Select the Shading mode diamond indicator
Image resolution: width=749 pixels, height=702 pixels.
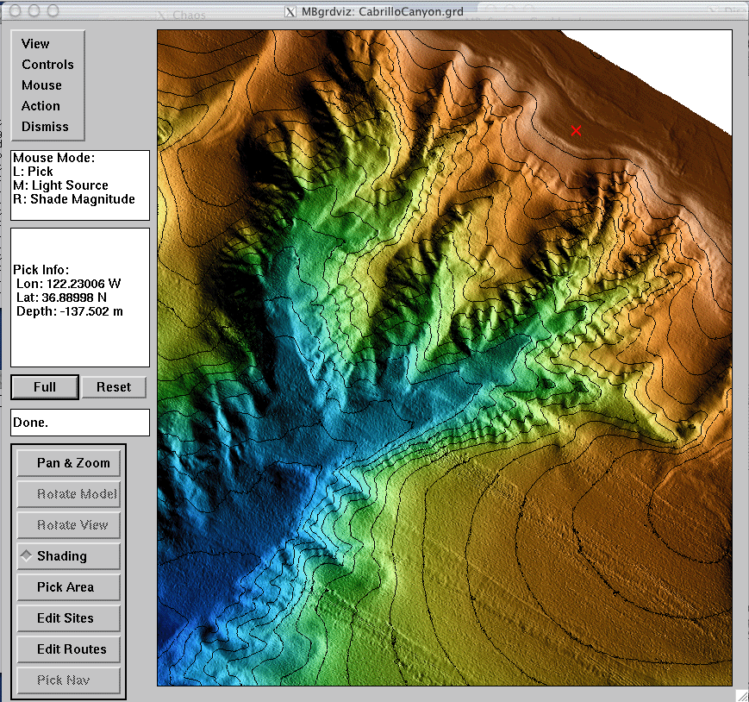(27, 556)
